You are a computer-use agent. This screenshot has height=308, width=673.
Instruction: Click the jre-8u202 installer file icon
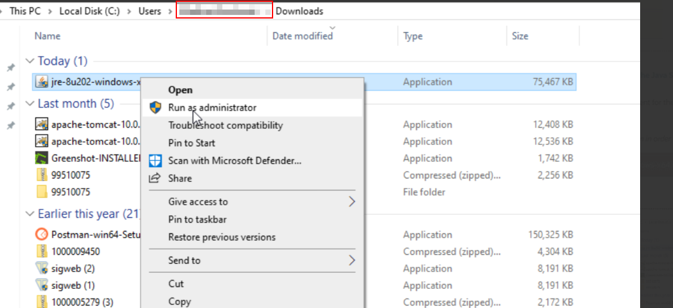click(x=41, y=82)
